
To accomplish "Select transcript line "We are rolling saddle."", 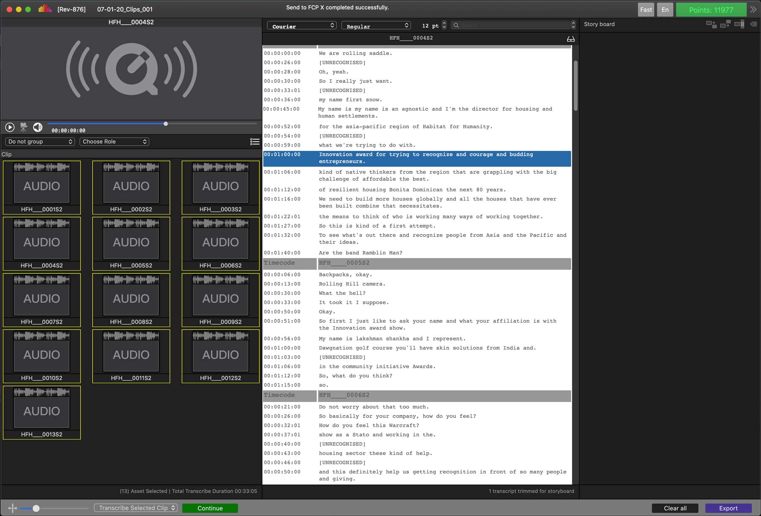I will pyautogui.click(x=356, y=53).
